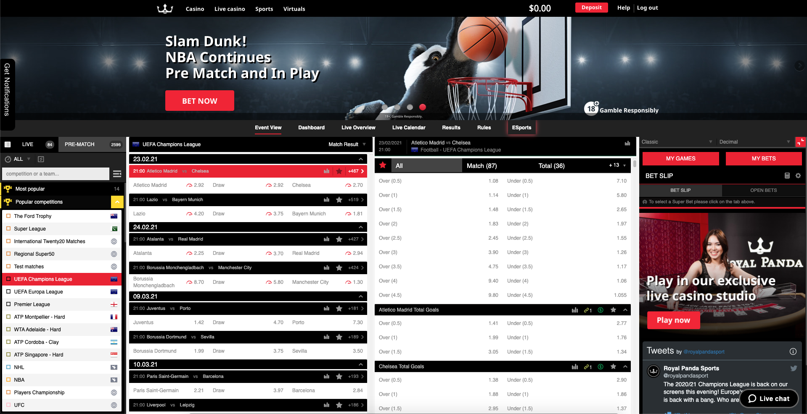Image resolution: width=807 pixels, height=414 pixels.
Task: Star the Juventus vs Porto match
Action: pos(339,309)
